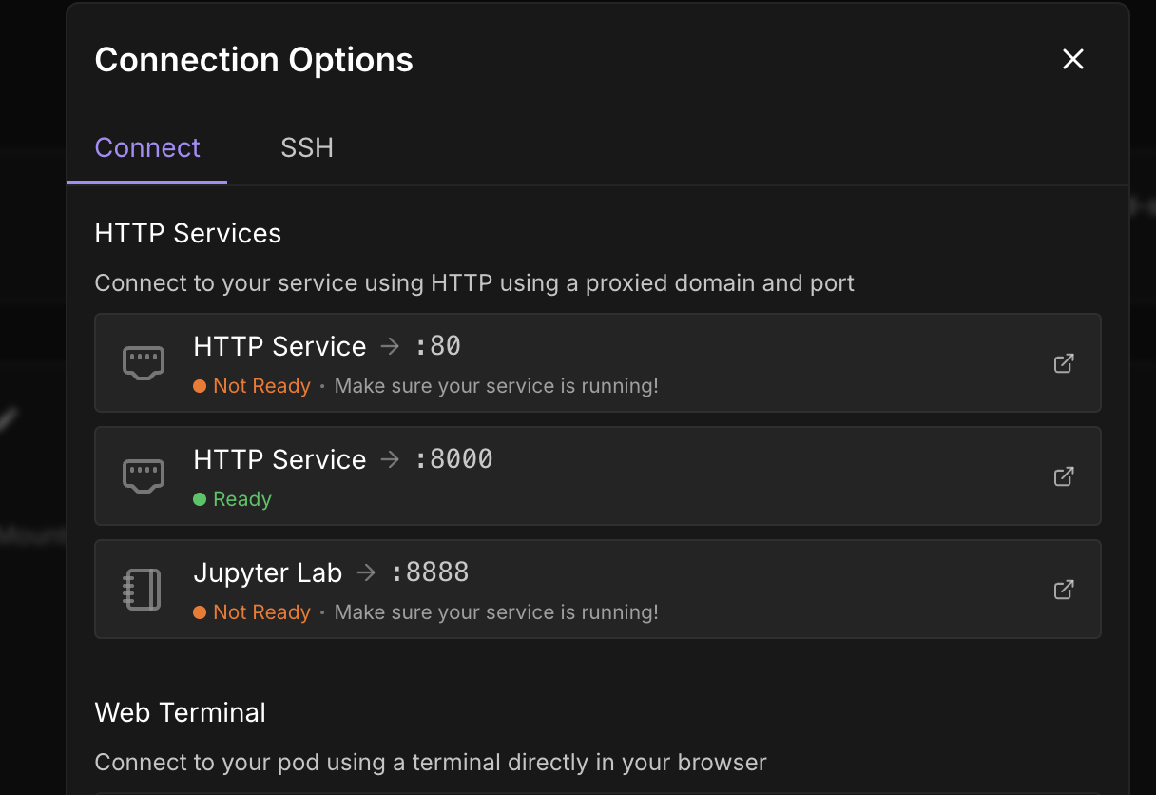Click the arrow between HTTP Service and :80
This screenshot has height=795, width=1156.
(390, 346)
